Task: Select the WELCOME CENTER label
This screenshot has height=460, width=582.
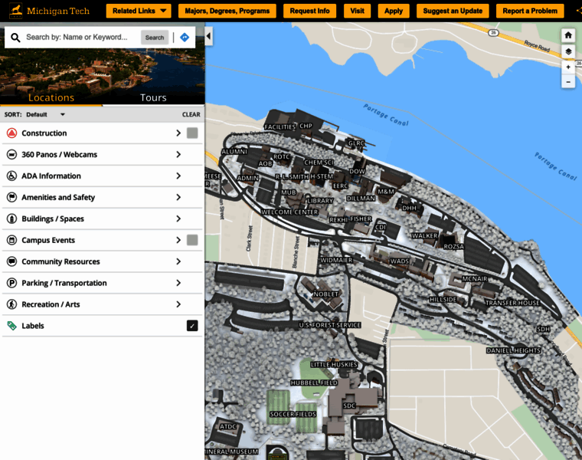Action: [289, 212]
